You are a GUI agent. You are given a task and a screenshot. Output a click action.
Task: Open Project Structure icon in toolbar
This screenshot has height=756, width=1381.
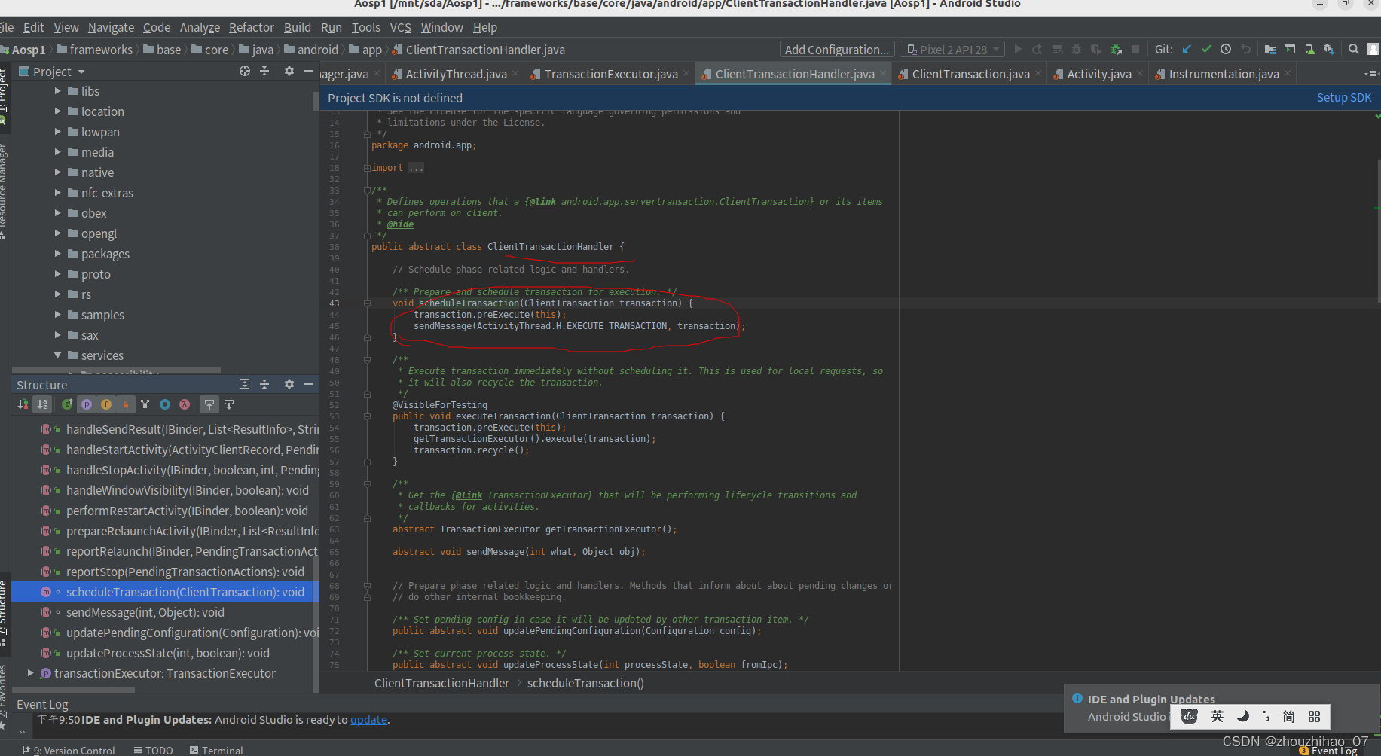coord(1270,49)
